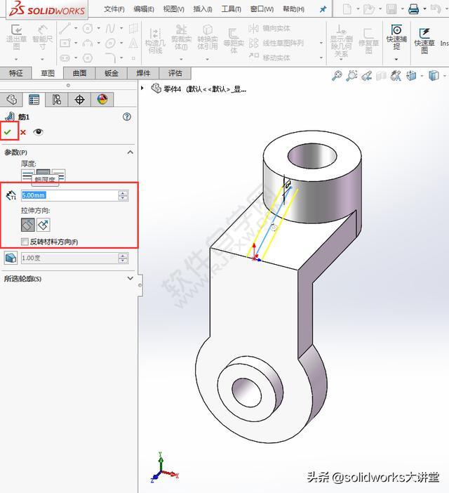Open the ConfigurationManager tab icon
This screenshot has height=493, width=449.
coord(57,100)
